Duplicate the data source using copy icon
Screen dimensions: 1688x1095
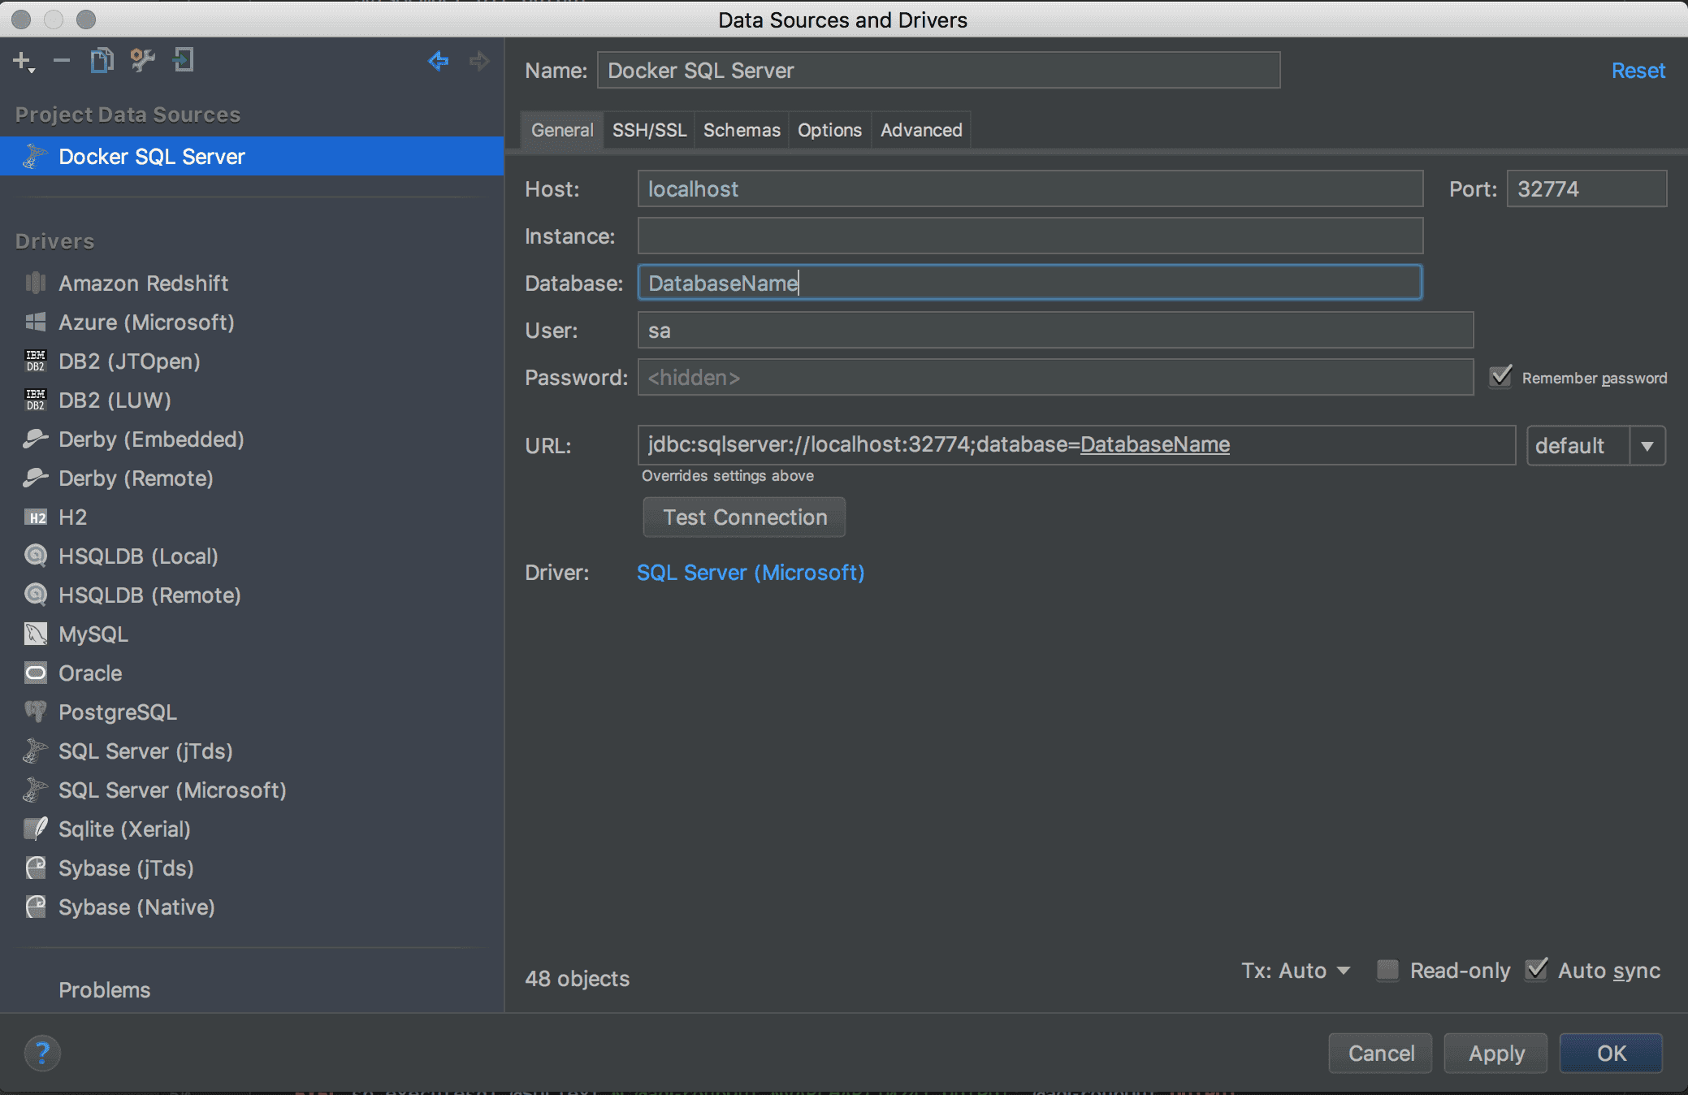click(x=102, y=60)
